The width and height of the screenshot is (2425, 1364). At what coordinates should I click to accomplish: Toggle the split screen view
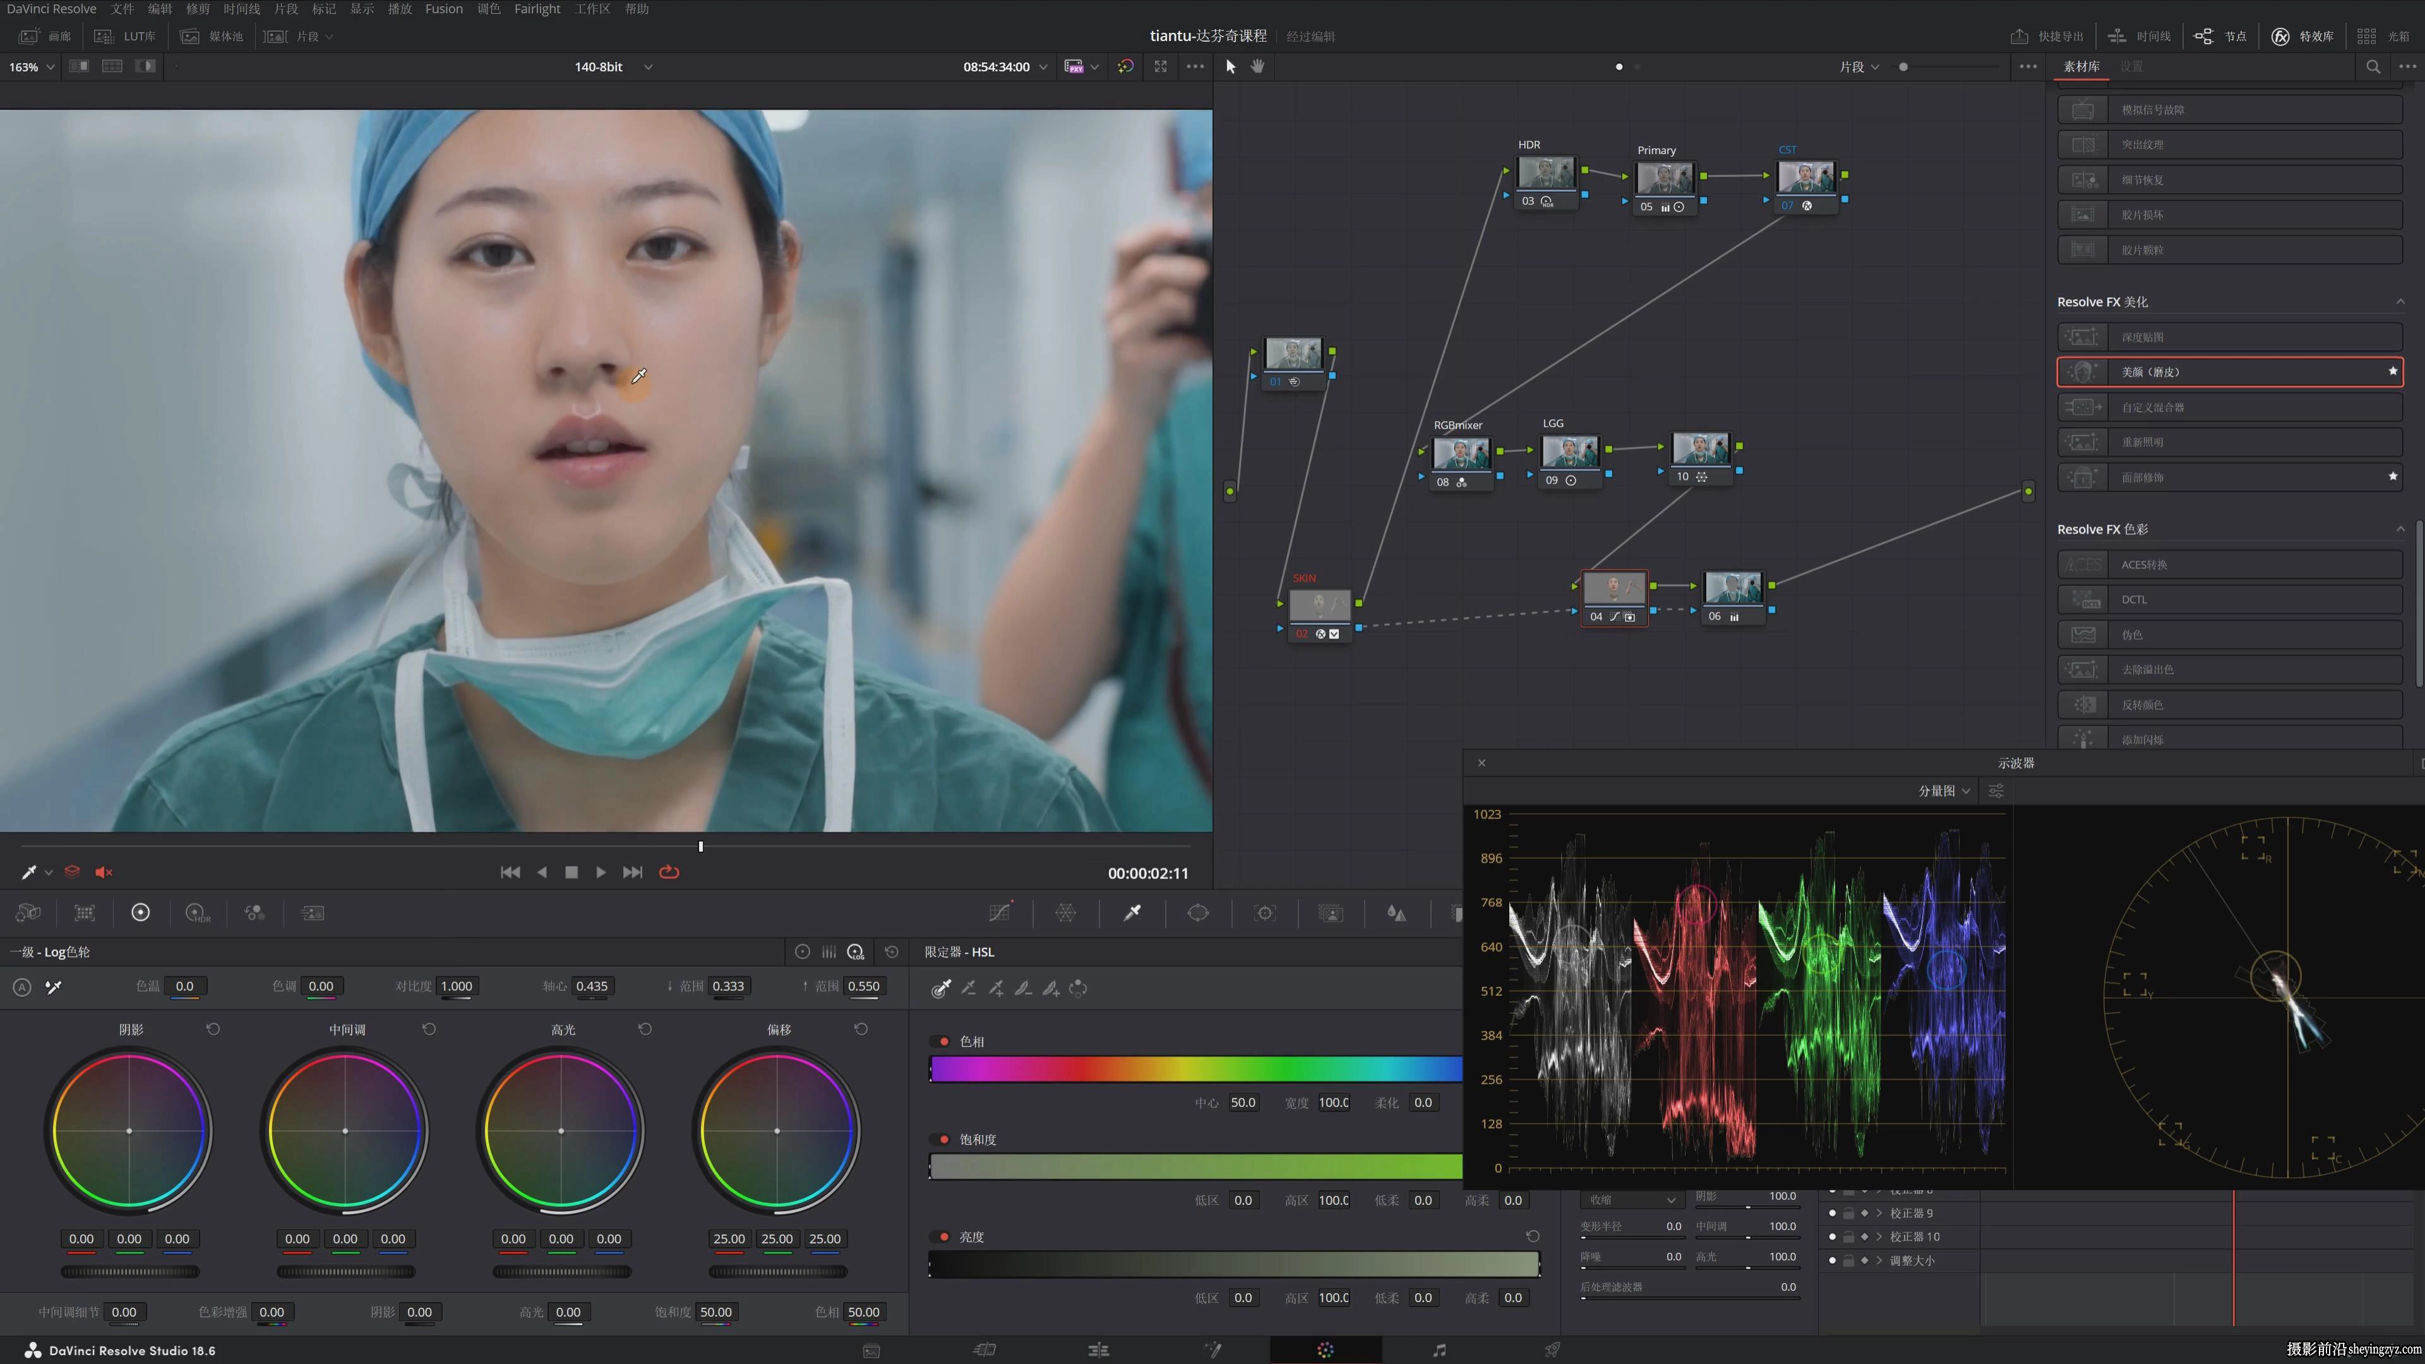[112, 66]
